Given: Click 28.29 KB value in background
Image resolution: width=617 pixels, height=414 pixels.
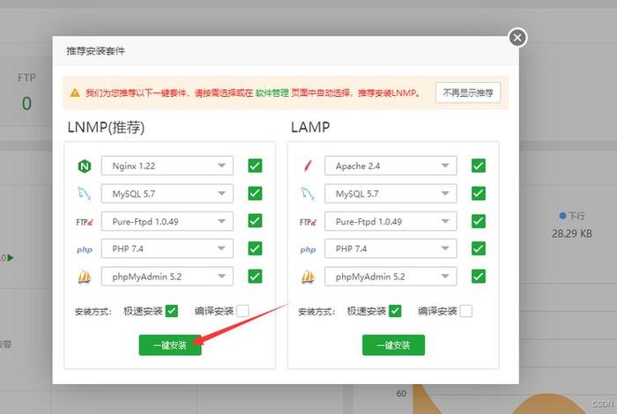Looking at the screenshot, I should pos(572,233).
